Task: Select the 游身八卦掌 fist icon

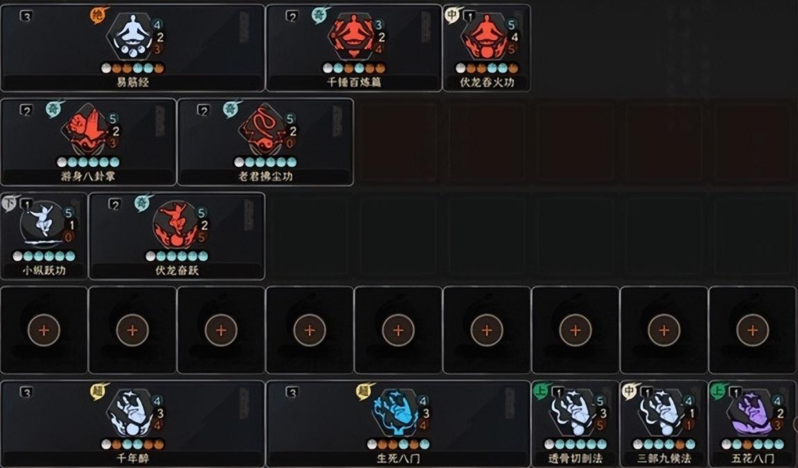Action: [x=87, y=132]
